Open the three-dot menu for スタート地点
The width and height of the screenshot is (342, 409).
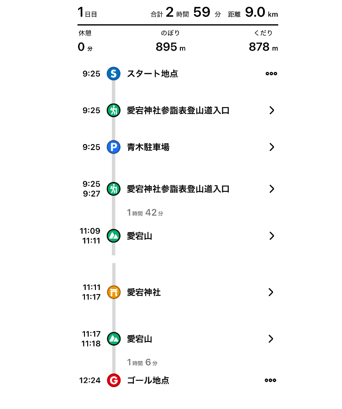(271, 74)
